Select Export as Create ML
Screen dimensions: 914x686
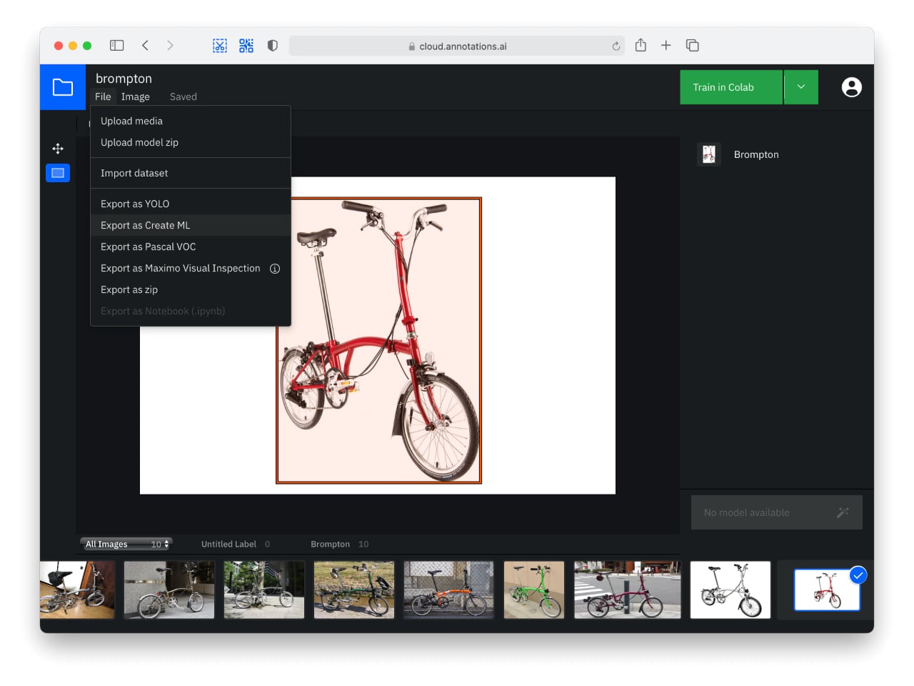click(145, 225)
